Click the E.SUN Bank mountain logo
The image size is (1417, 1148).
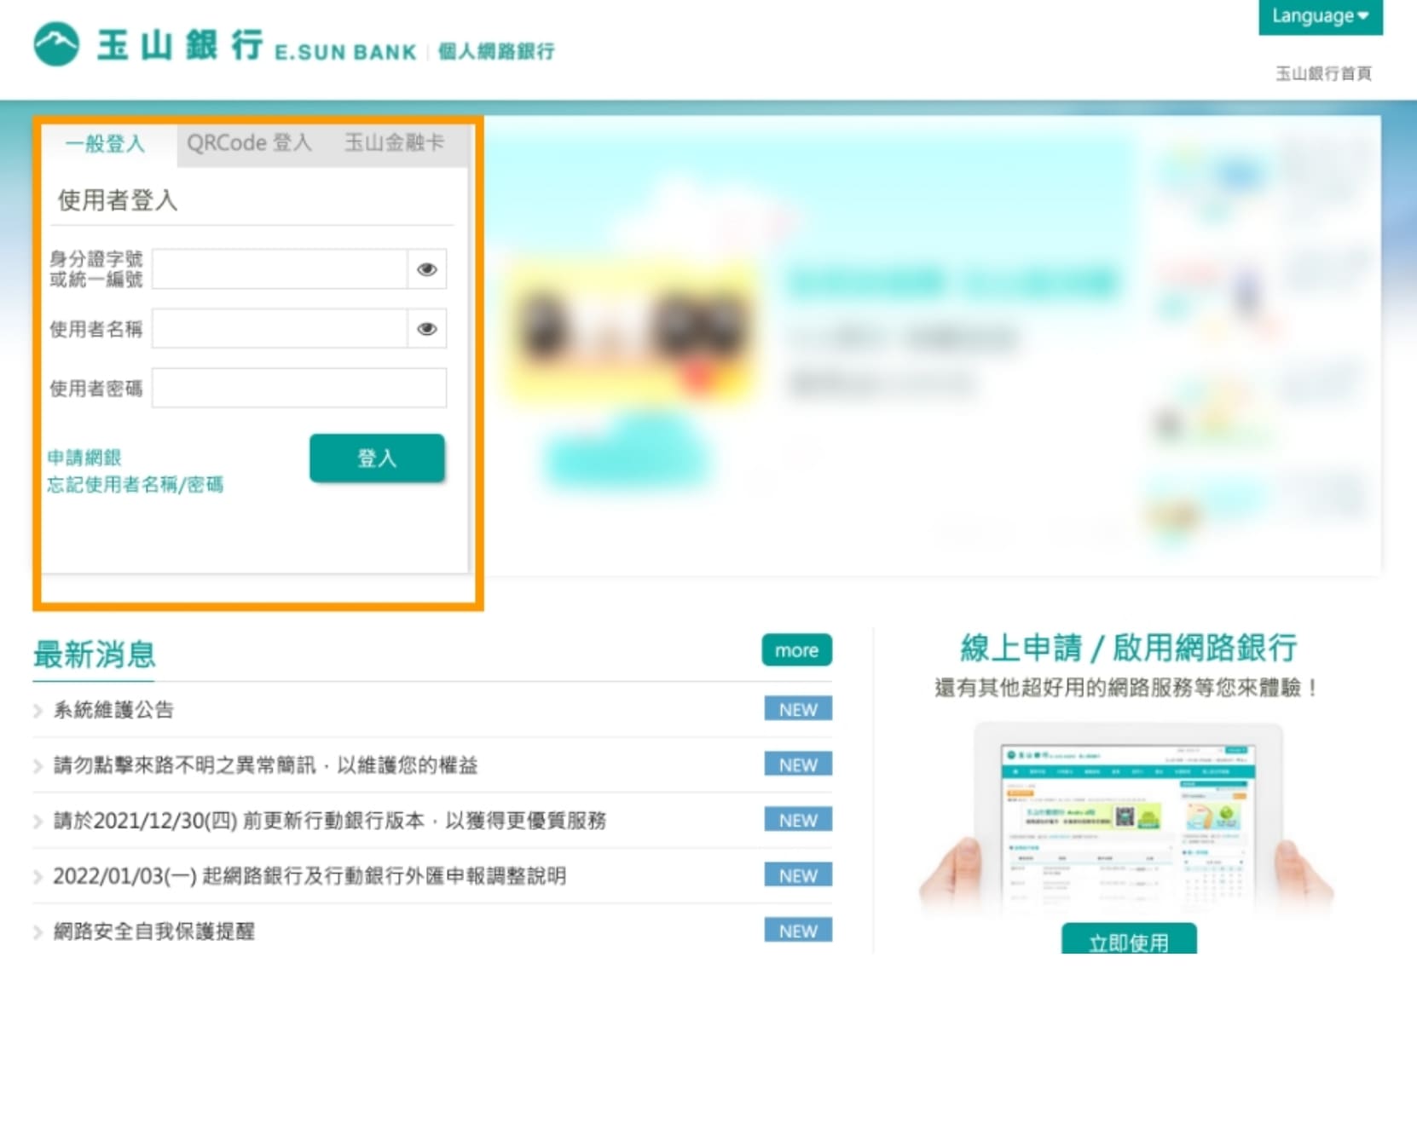coord(56,44)
